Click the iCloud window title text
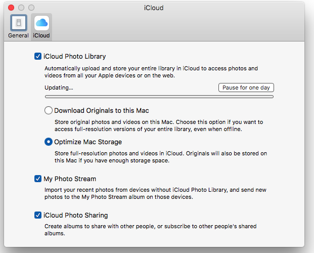314x253 pixels. tap(154, 8)
